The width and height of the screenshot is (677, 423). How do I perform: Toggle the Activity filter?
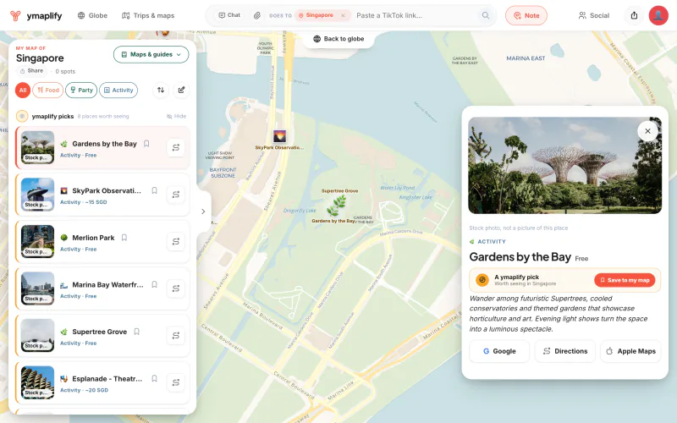pyautogui.click(x=118, y=91)
